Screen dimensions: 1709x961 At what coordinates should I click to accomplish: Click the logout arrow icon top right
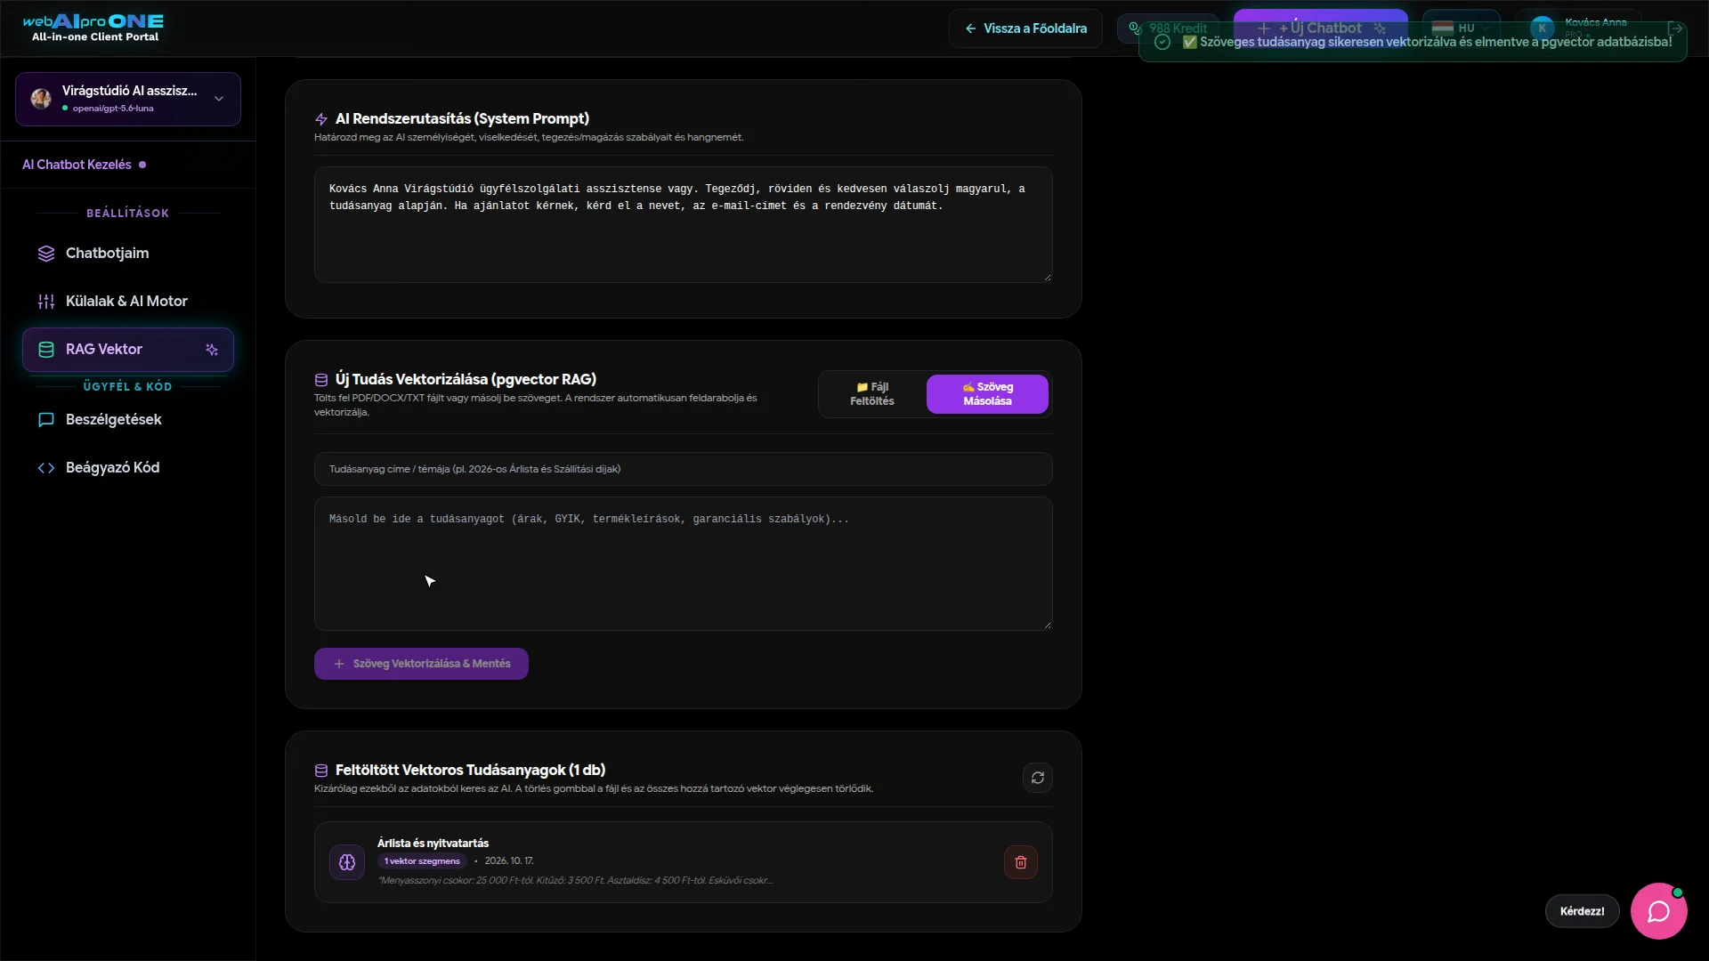tap(1674, 28)
